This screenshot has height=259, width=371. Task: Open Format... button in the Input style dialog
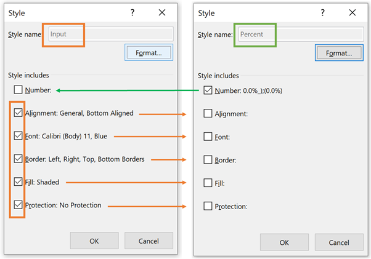(149, 53)
